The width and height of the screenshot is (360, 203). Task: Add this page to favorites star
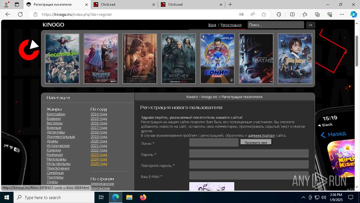coord(264,14)
